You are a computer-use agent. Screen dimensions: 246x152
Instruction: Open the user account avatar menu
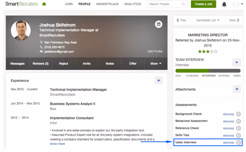click(x=237, y=4)
